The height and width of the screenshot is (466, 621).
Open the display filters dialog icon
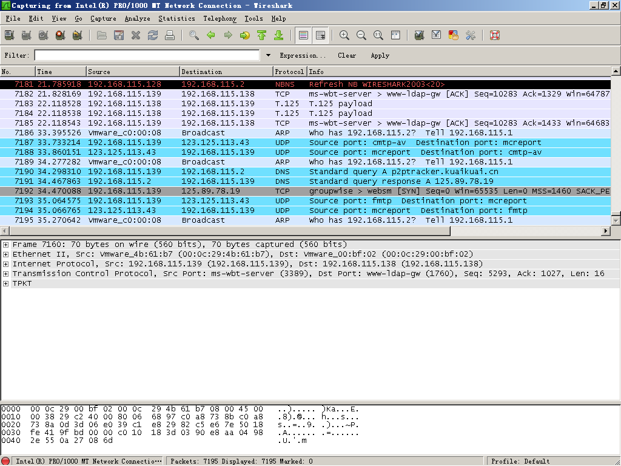point(437,35)
